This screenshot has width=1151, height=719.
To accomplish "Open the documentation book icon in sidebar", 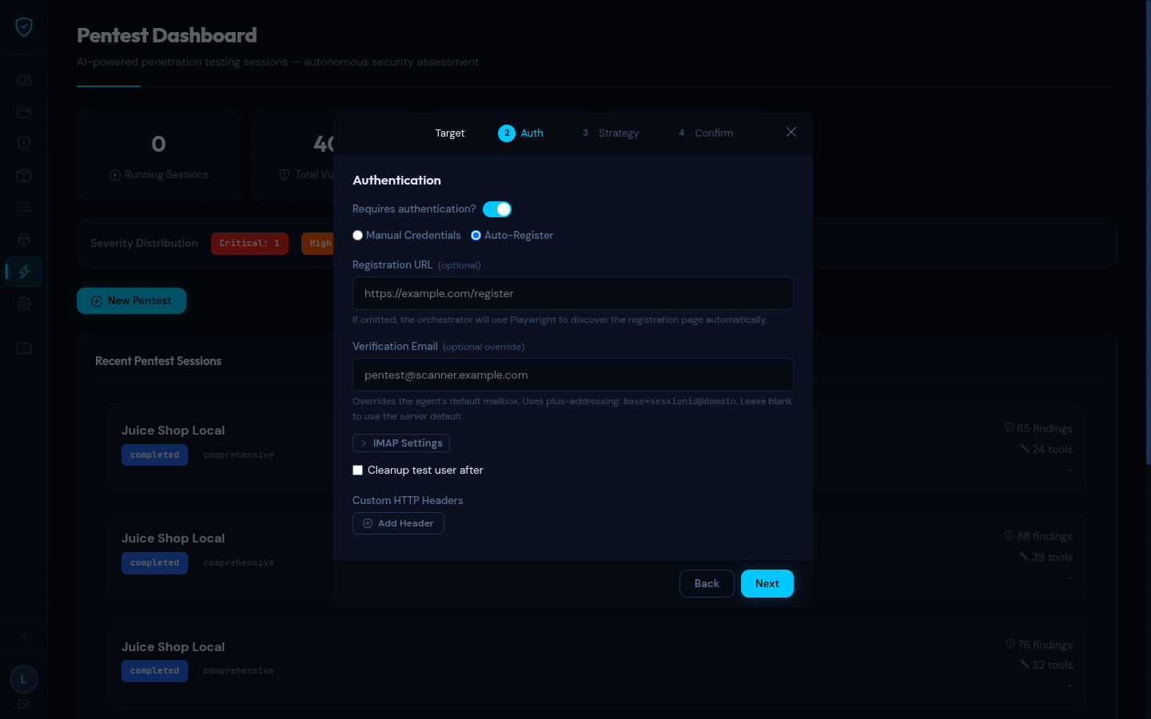I will (x=23, y=349).
